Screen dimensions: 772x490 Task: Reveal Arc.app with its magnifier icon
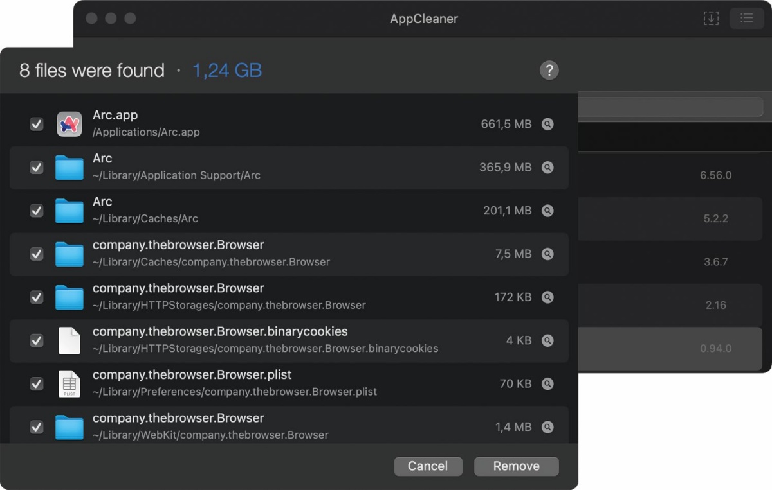coord(547,124)
